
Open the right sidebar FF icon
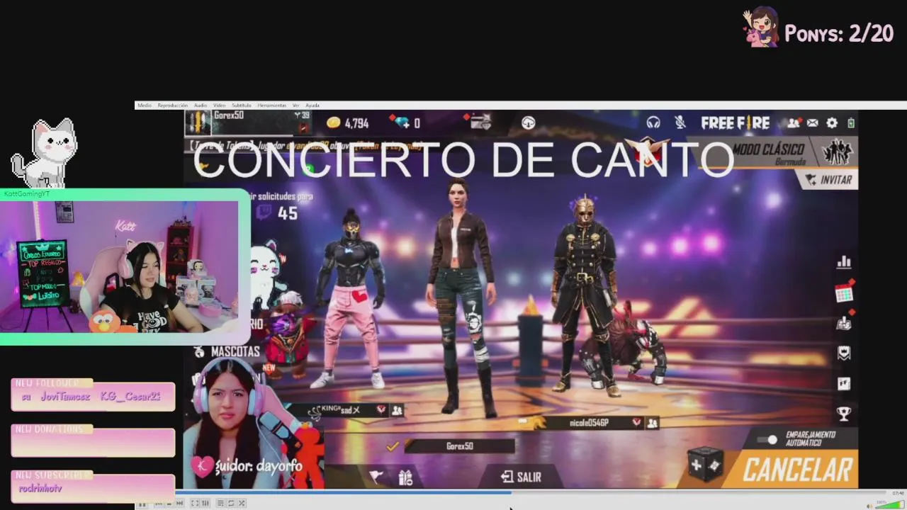[844, 383]
